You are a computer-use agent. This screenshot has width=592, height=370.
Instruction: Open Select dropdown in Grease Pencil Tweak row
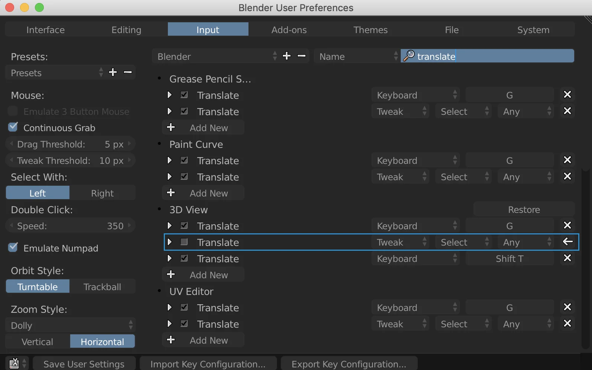click(463, 111)
